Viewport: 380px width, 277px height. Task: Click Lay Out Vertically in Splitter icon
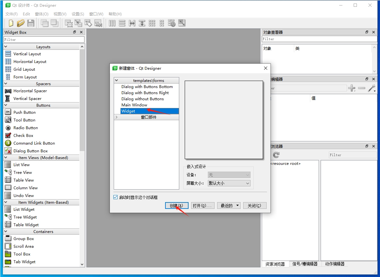click(142, 23)
